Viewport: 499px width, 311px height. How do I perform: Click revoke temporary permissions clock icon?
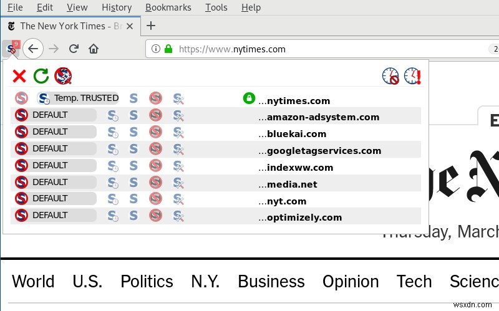[390, 76]
